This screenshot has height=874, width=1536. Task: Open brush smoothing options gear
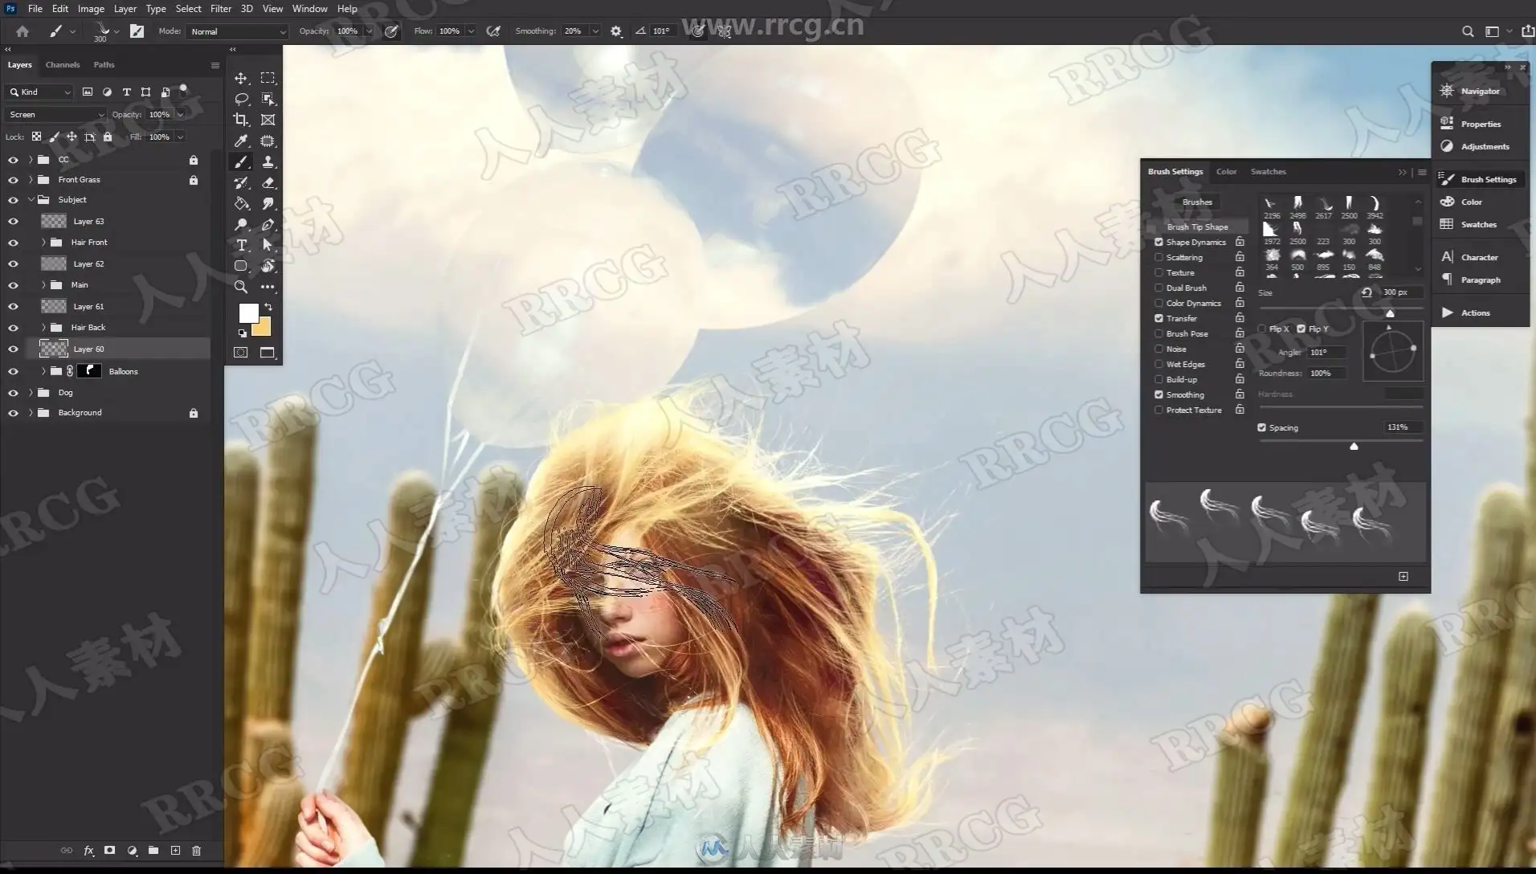point(616,31)
